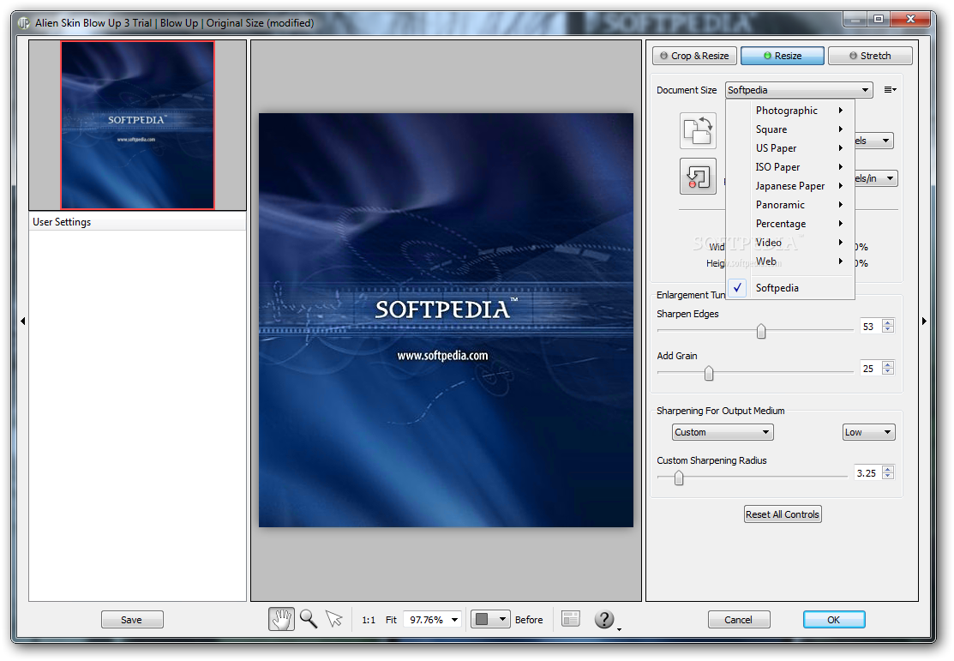Click the reset document size icon
Image resolution: width=954 pixels, height=661 pixels.
(698, 177)
